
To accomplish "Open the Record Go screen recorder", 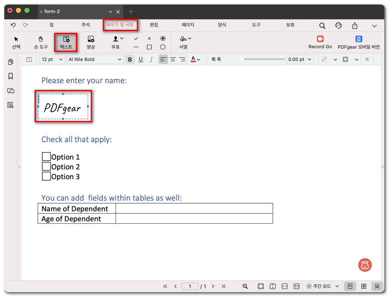I will tap(320, 42).
